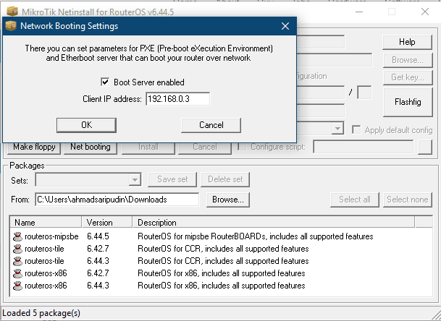Click Select all packages button
Image resolution: width=441 pixels, height=321 pixels.
pos(355,200)
